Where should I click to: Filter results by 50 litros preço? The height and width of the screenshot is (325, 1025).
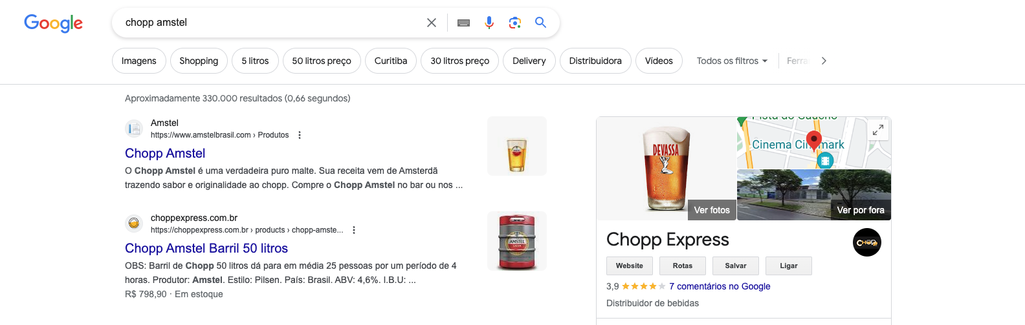pos(322,61)
